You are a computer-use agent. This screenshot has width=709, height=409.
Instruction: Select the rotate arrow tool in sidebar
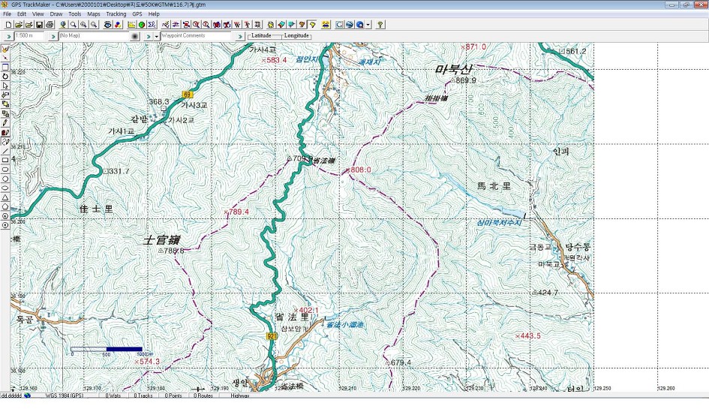(x=5, y=77)
